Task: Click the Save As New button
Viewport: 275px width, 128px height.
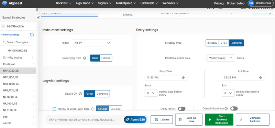Action: (x=188, y=120)
